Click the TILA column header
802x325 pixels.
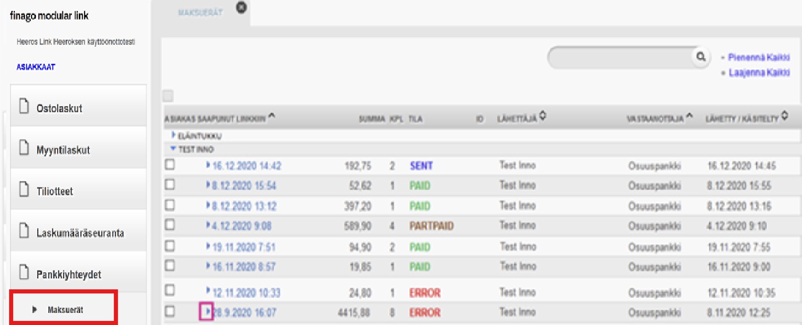tap(415, 119)
